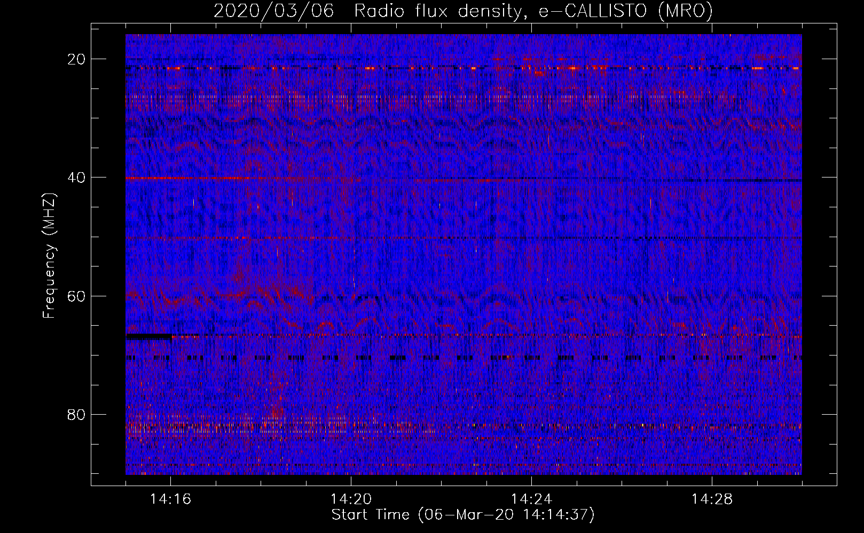Click the dashed black band near 70 MHz
Image resolution: width=864 pixels, height=533 pixels.
coord(464,358)
